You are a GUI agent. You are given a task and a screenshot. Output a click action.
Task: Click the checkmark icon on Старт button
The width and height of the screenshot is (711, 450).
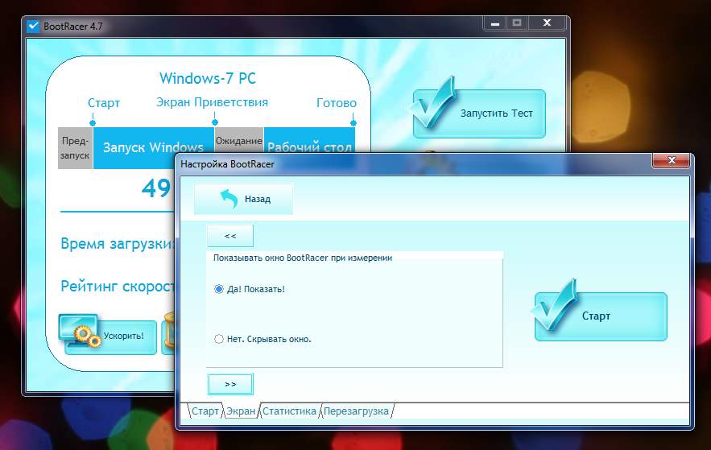[x=552, y=305]
